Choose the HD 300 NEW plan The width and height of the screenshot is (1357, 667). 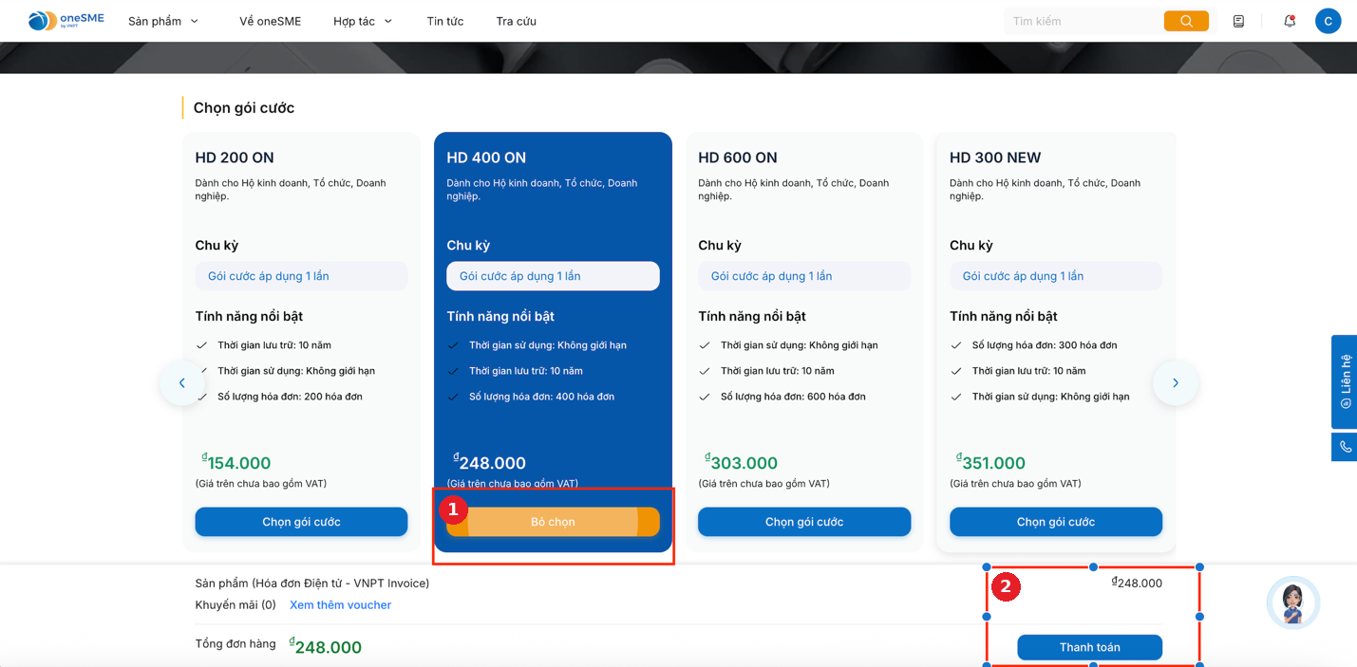pyautogui.click(x=1056, y=522)
